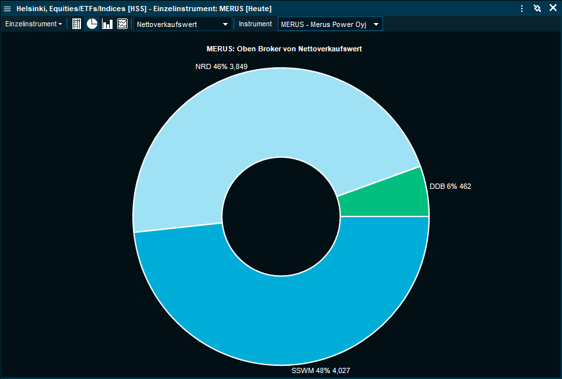Click the NRD 46% 3,849 label

coord(221,66)
